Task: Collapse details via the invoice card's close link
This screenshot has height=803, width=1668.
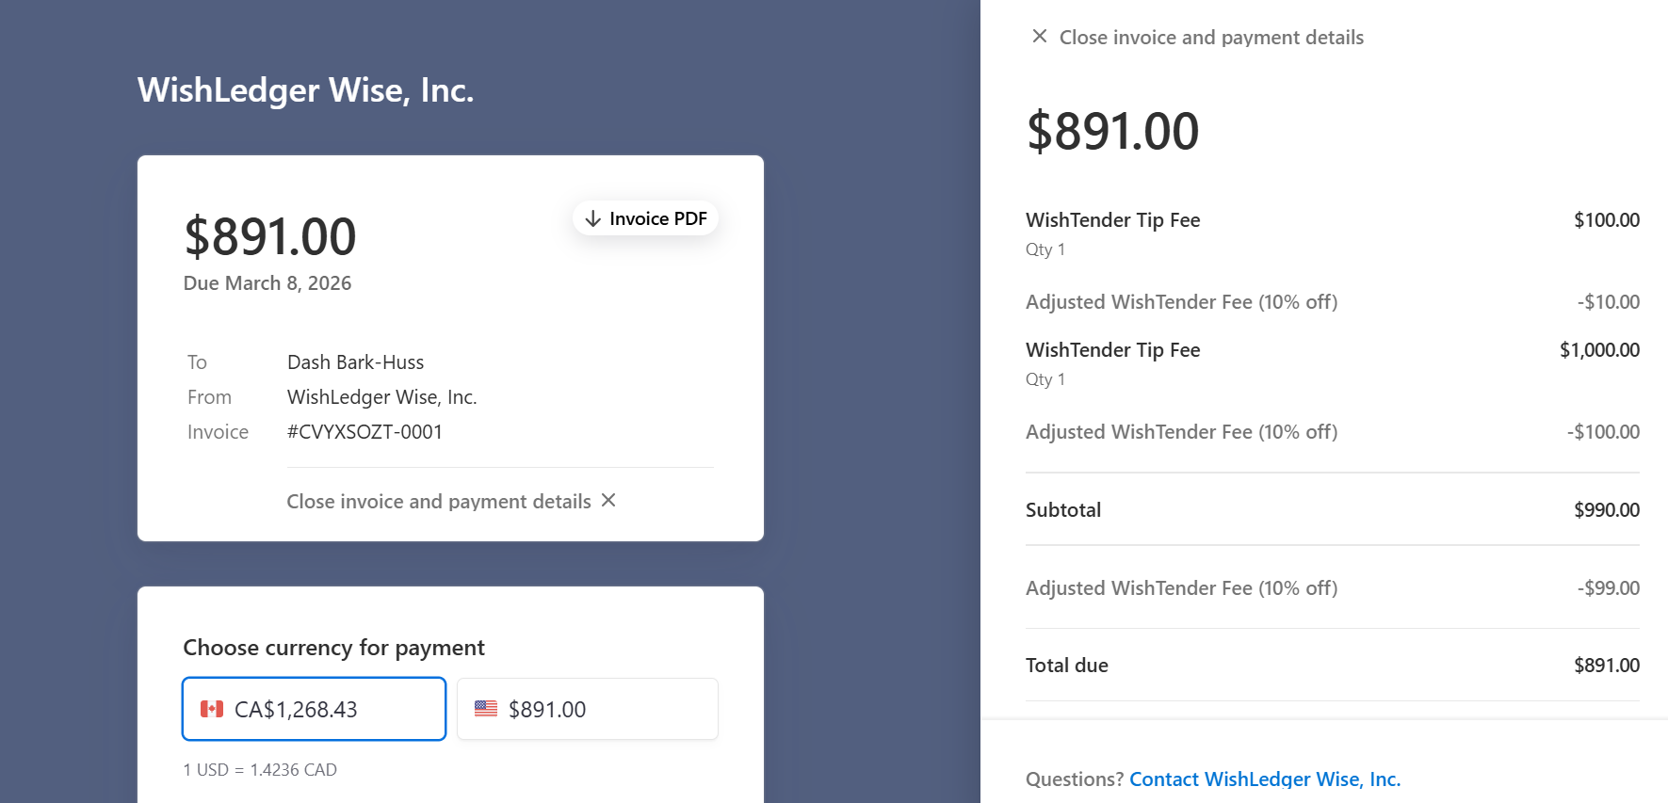Action: coord(439,501)
